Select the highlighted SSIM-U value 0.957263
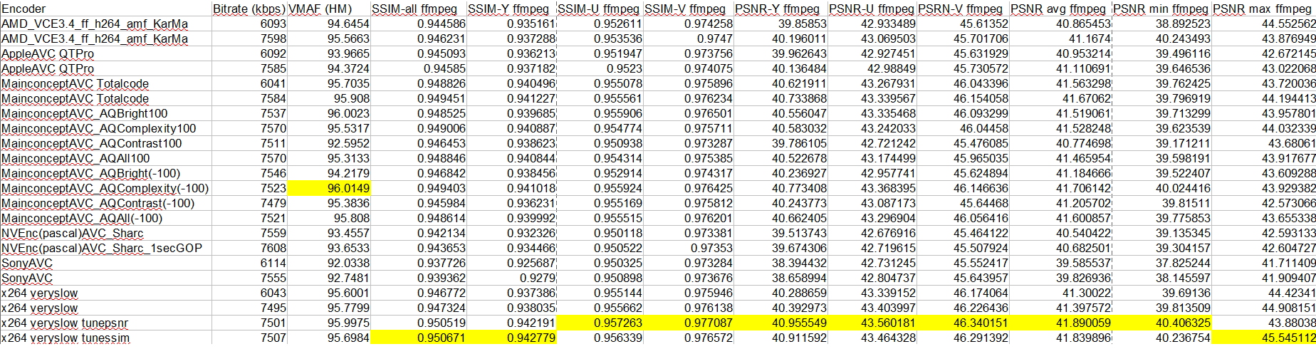Viewport: 1316px width, 349px height. (x=600, y=323)
